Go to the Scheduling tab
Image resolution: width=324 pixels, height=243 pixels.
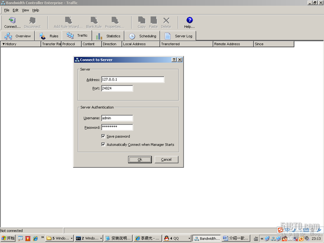pos(143,36)
